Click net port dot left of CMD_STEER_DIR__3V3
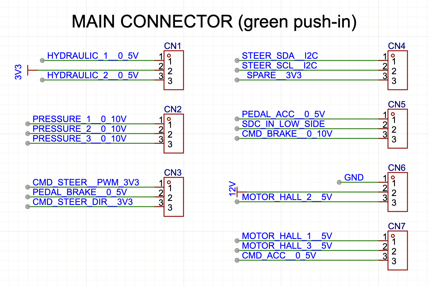The image size is (429, 286). 28,207
